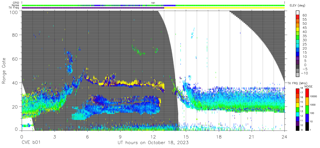Screen dimensions: 320x148
Task: Click the CPID label at top left
Action: point(16,3)
